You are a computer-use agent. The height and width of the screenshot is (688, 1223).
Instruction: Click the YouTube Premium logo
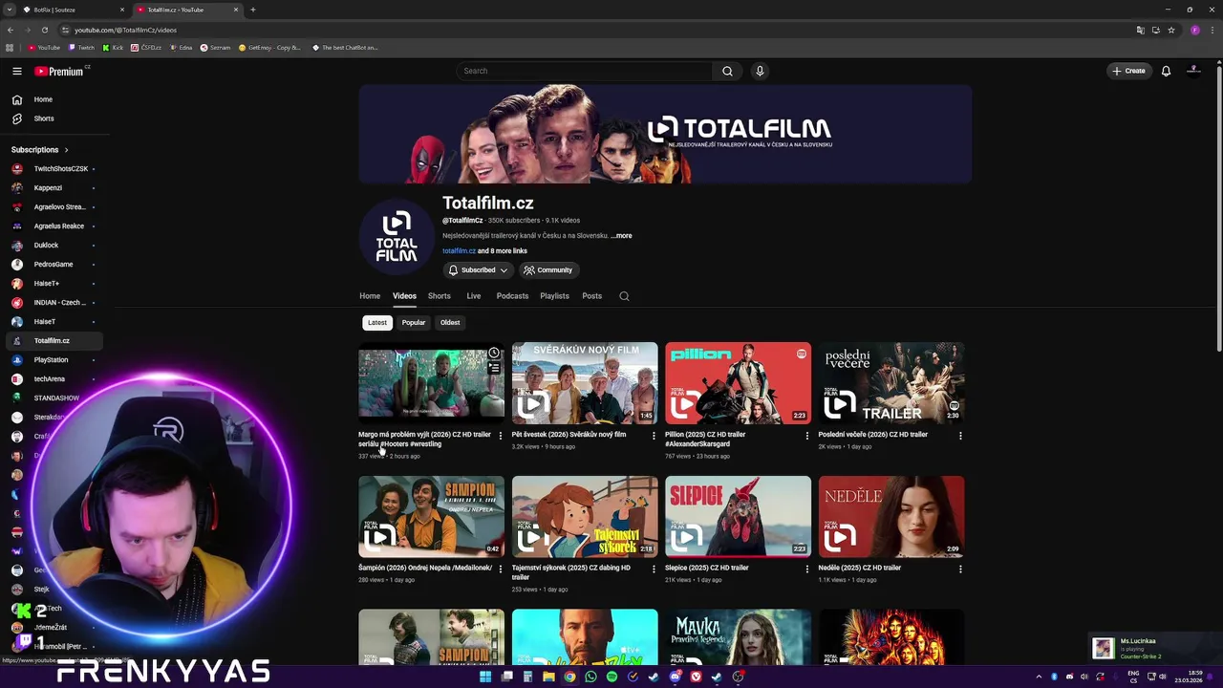[59, 71]
